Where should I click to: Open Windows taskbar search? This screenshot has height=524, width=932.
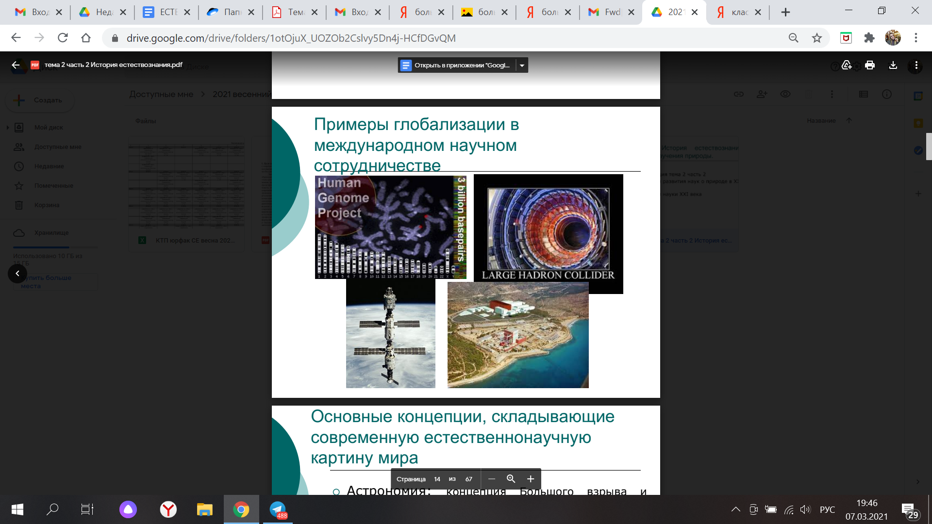52,509
